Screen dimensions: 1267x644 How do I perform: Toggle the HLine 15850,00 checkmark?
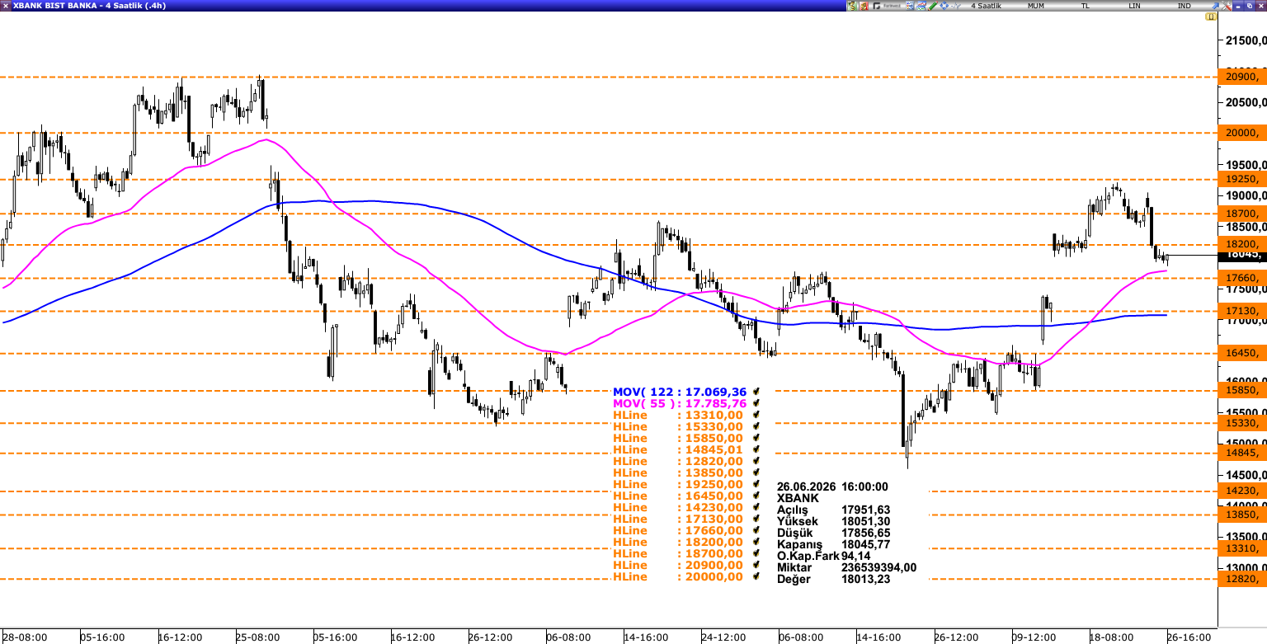756,439
